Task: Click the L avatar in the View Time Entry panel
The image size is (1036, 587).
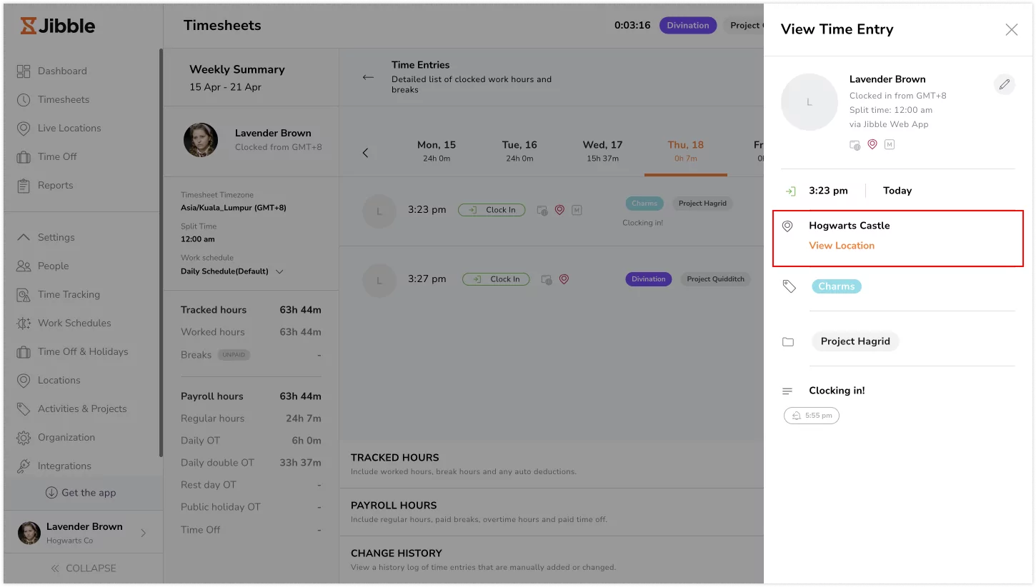Action: point(810,101)
